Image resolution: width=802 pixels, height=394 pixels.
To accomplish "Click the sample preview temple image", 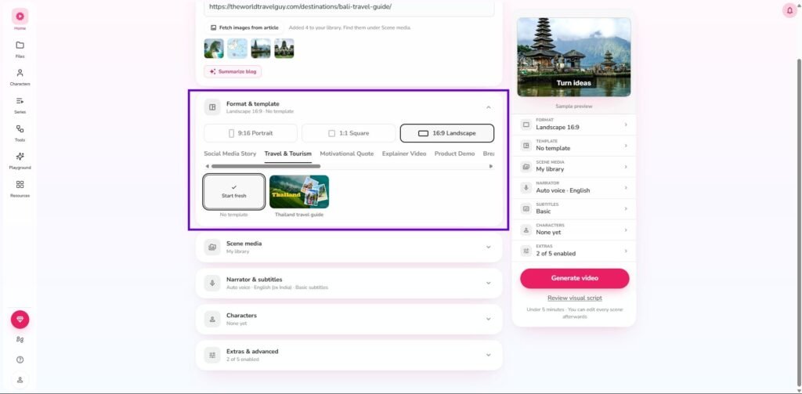I will tap(574, 57).
